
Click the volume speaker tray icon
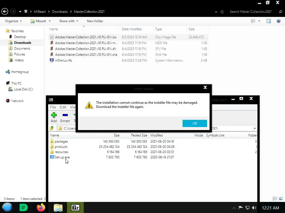(254, 208)
